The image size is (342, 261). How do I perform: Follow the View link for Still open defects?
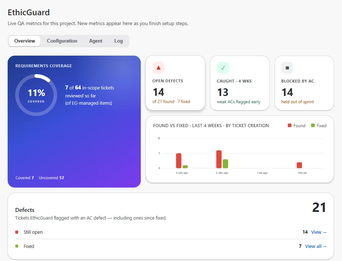[319, 232]
